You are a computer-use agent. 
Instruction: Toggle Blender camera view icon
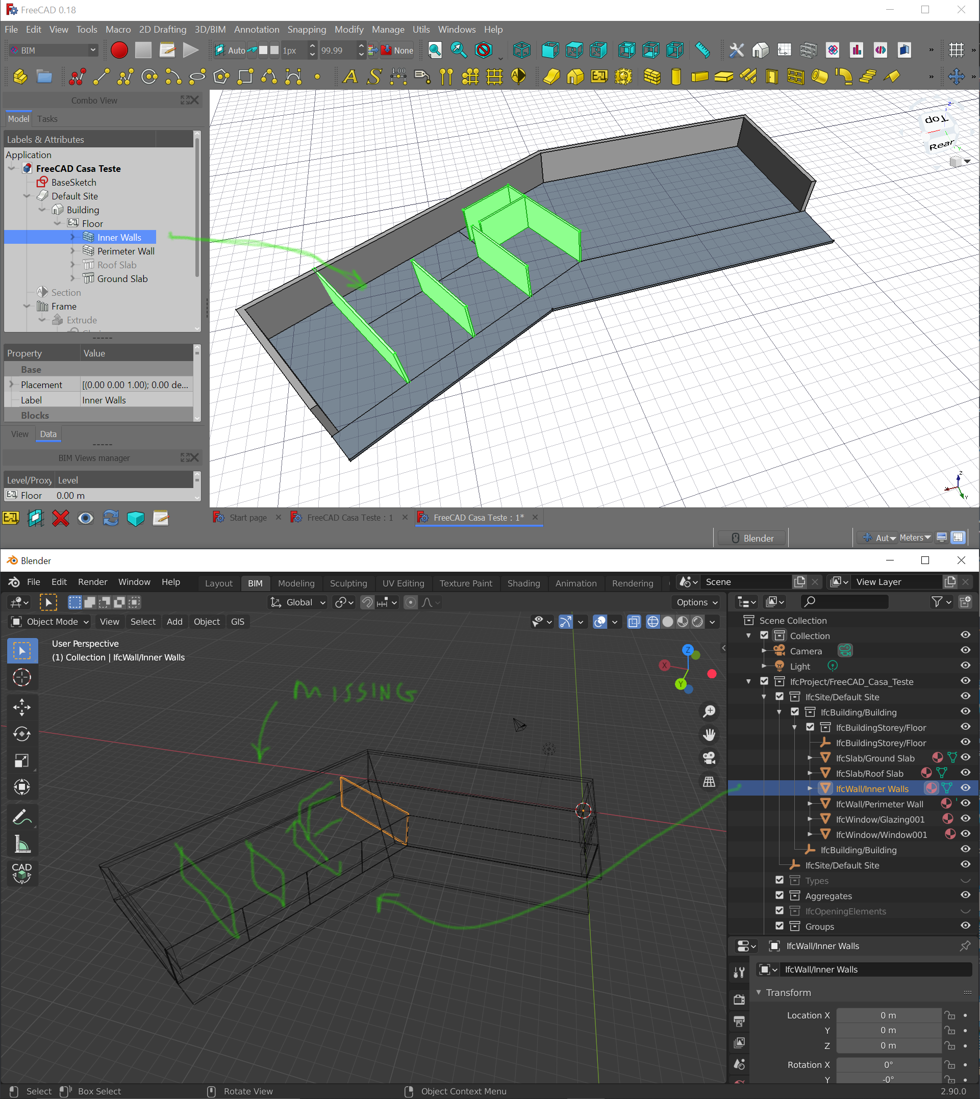709,758
